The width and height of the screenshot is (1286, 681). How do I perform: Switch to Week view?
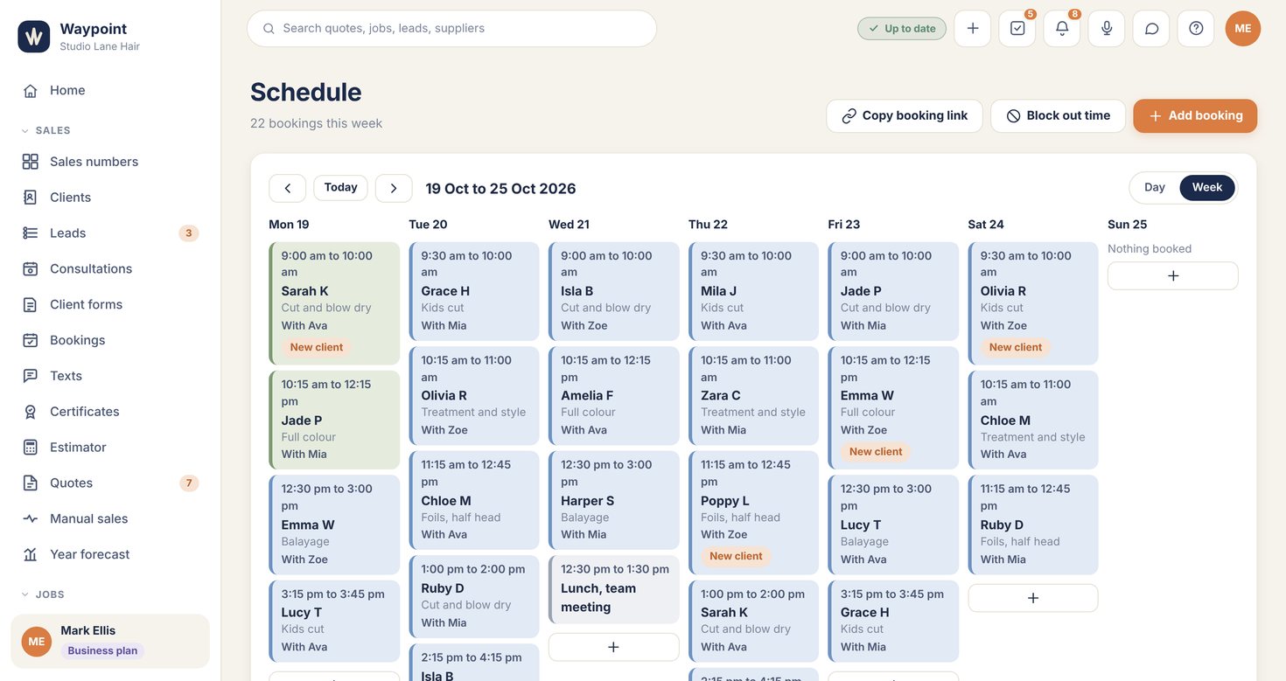(1207, 187)
